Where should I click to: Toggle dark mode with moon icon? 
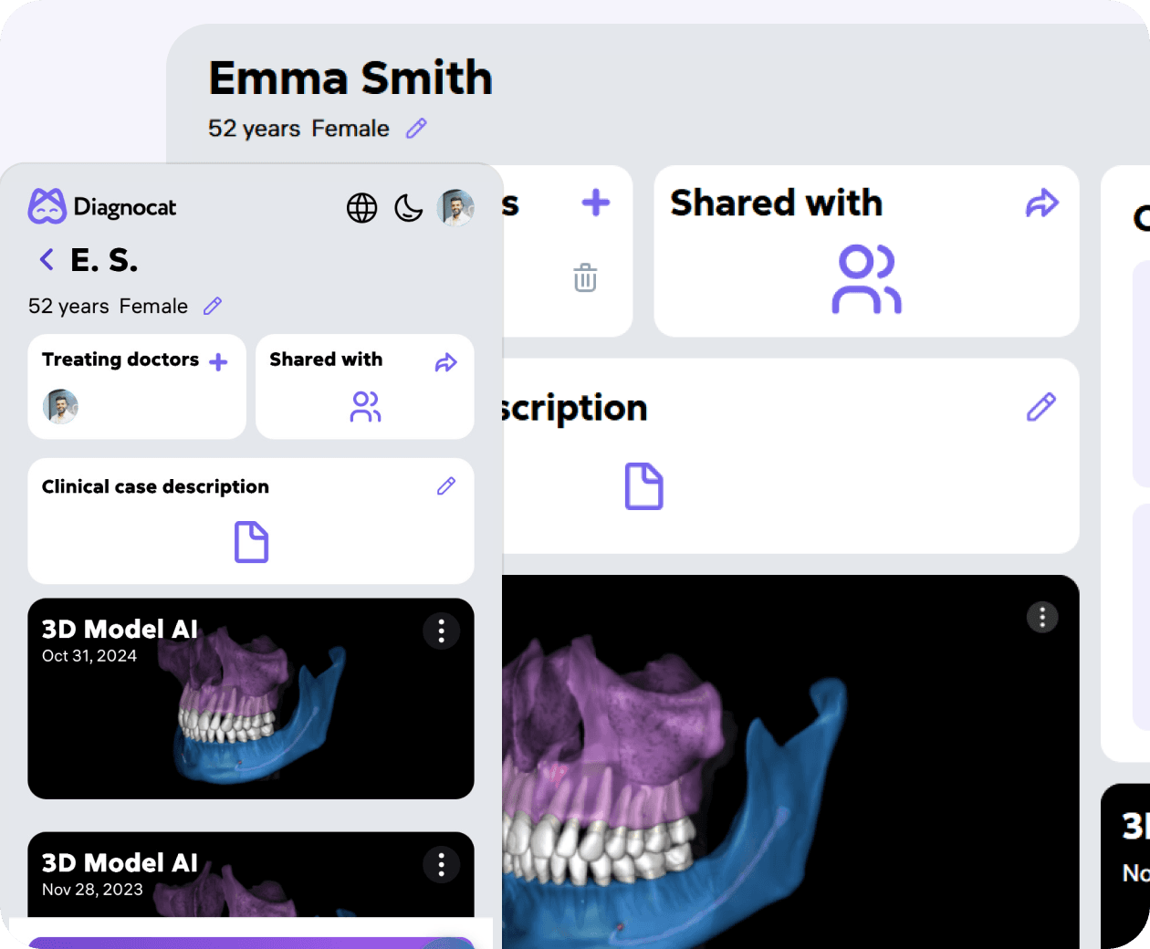click(408, 208)
